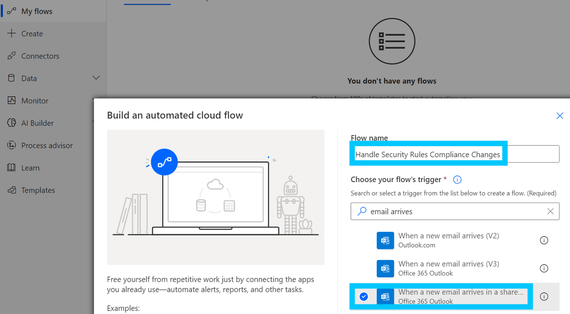Click the Outlook.com connector icon on V2 trigger
Viewport: 570px width, 314px height.
click(385, 240)
